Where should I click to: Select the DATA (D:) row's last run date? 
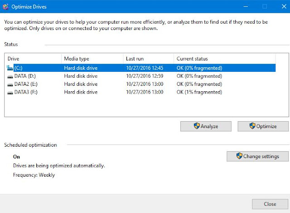(x=145, y=76)
